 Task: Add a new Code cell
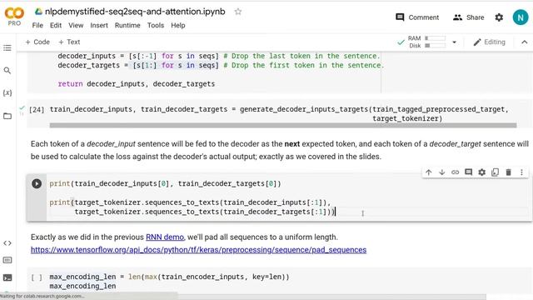37,42
